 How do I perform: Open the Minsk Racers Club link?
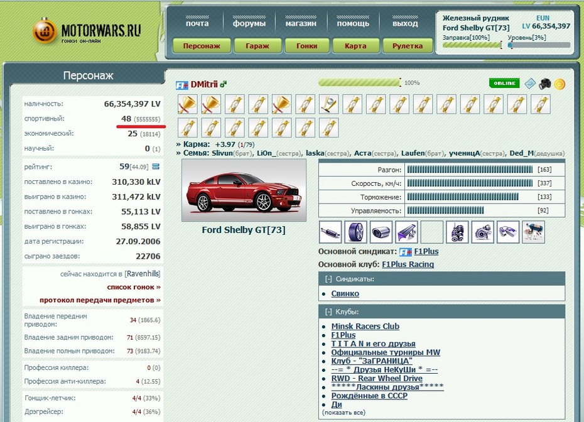tap(365, 327)
